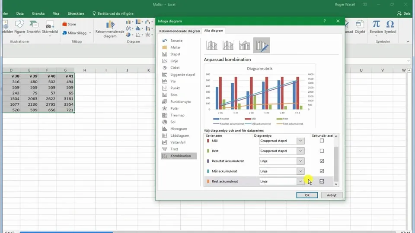Uncheck secondary axis for Rest ackumulerat
This screenshot has width=415, height=233.
coord(322,182)
